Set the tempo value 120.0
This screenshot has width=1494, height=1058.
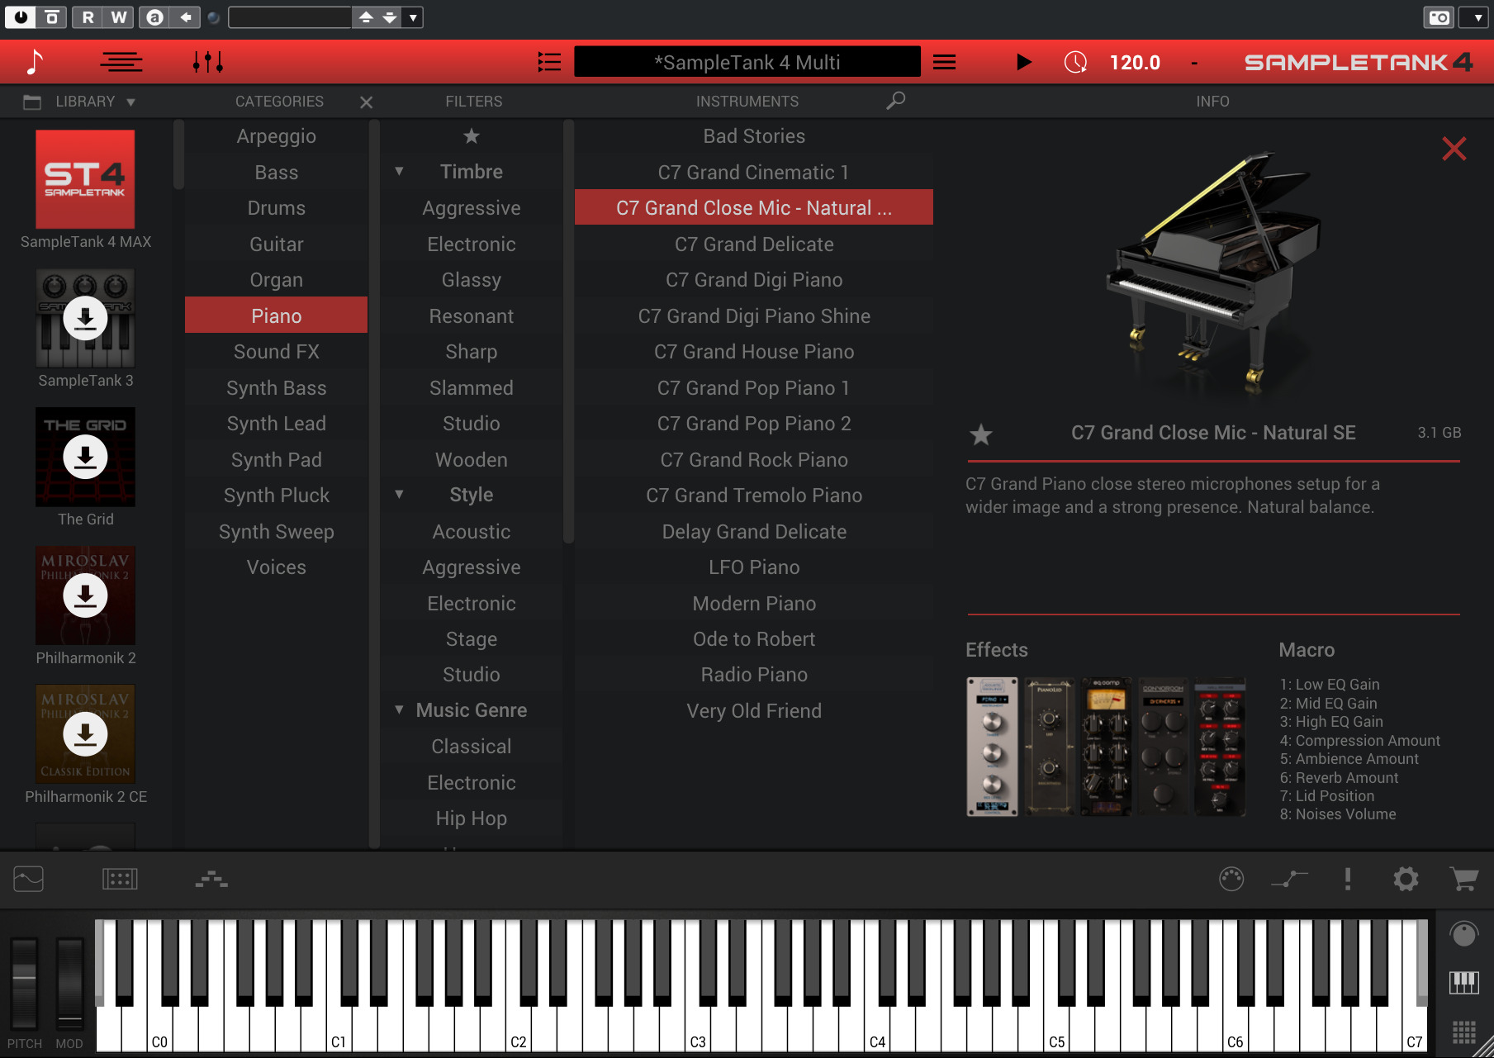(x=1135, y=63)
